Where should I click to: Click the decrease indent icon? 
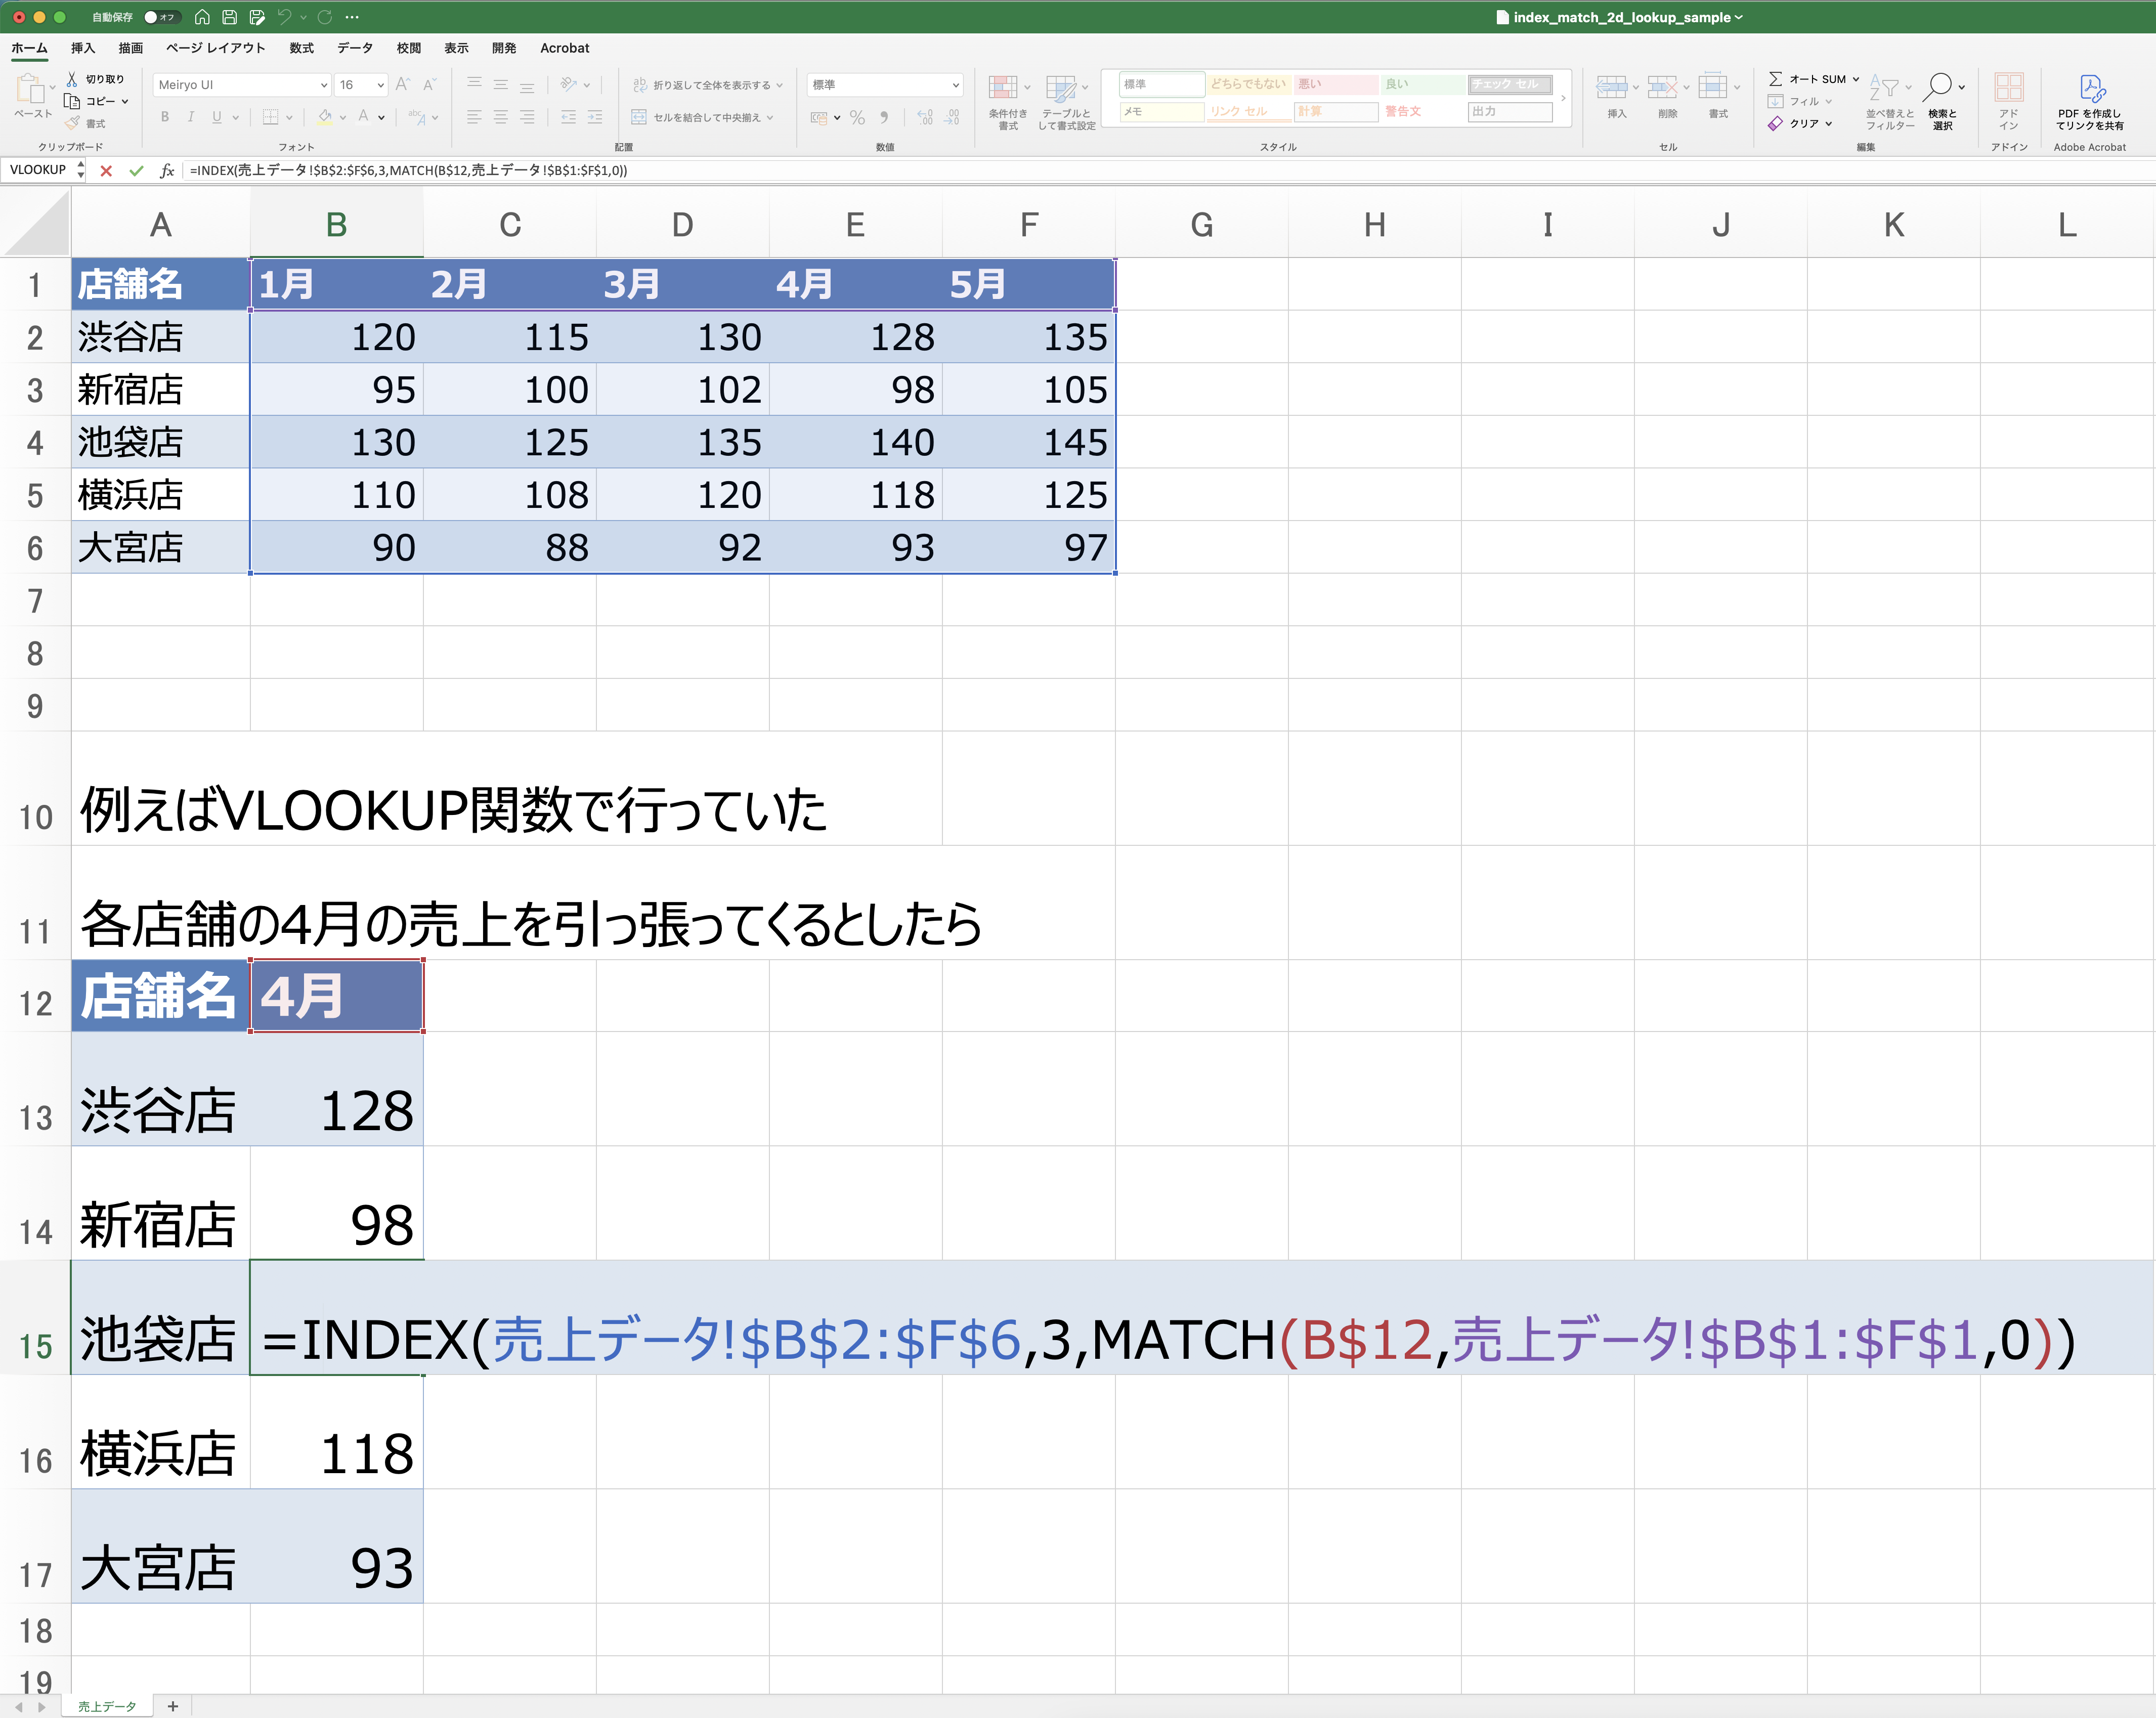coord(568,117)
